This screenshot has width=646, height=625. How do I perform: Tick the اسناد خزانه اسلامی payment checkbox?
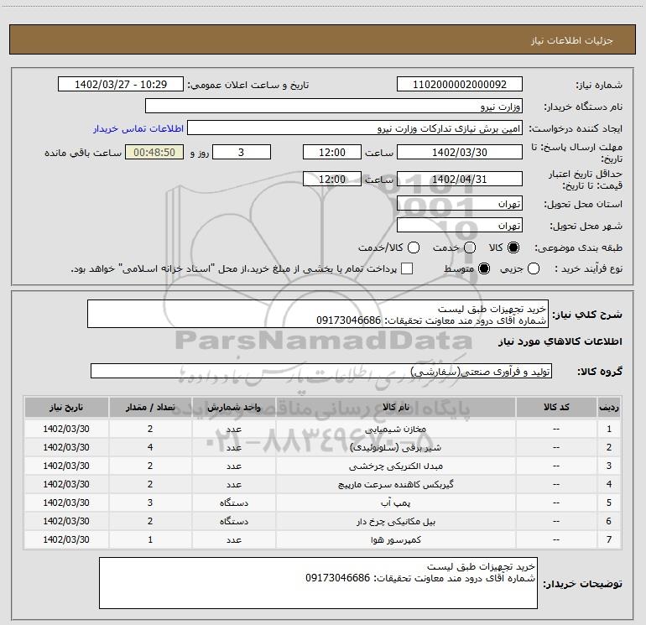407,268
